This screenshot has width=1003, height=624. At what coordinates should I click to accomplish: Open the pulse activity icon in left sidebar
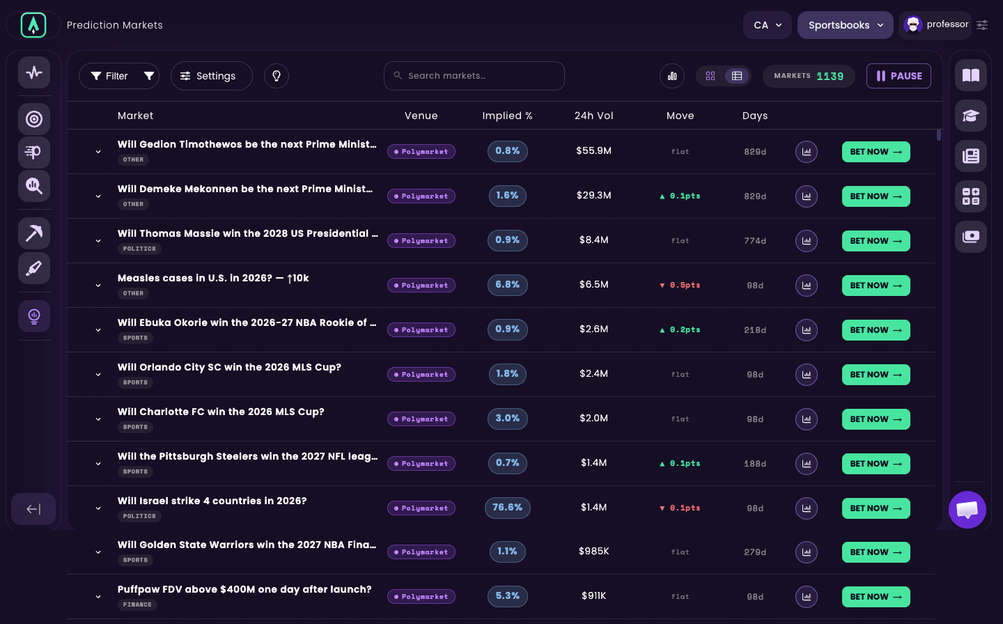pyautogui.click(x=34, y=72)
